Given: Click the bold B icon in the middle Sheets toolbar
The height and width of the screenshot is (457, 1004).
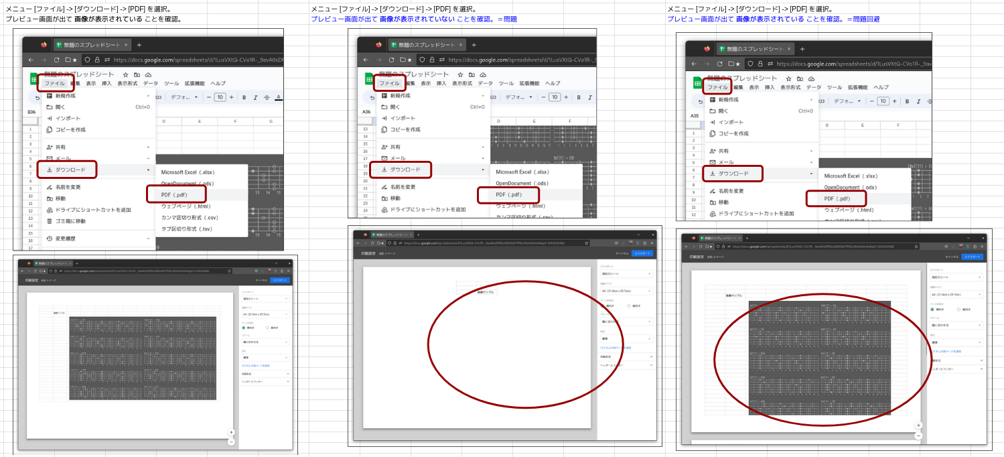Looking at the screenshot, I should click(x=579, y=97).
